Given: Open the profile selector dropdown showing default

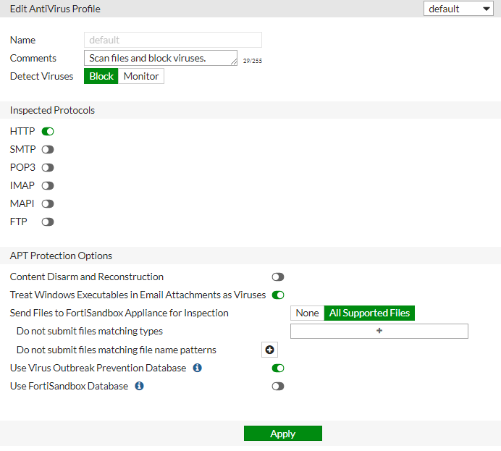Looking at the screenshot, I should 459,9.
